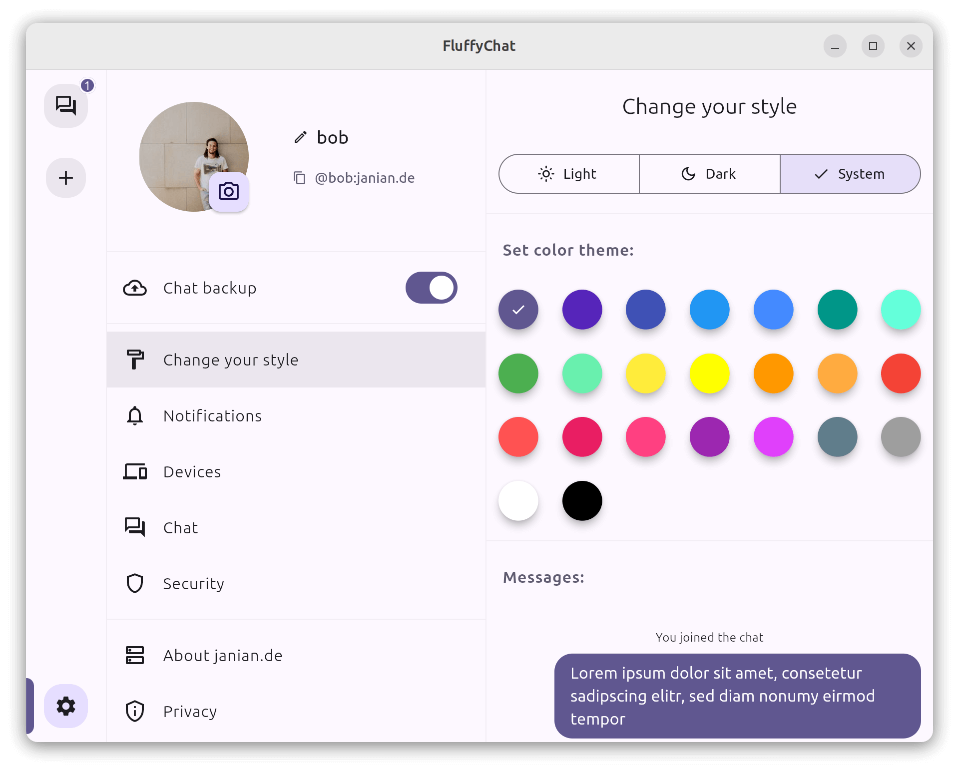Open the Chat settings entry
The image size is (959, 771).
(x=180, y=527)
